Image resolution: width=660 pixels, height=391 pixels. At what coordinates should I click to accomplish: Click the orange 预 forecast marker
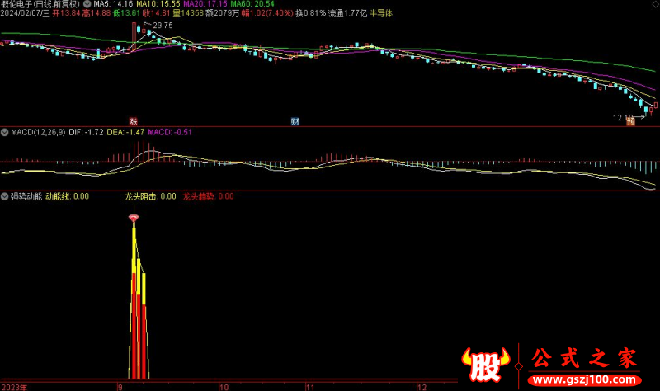click(630, 121)
